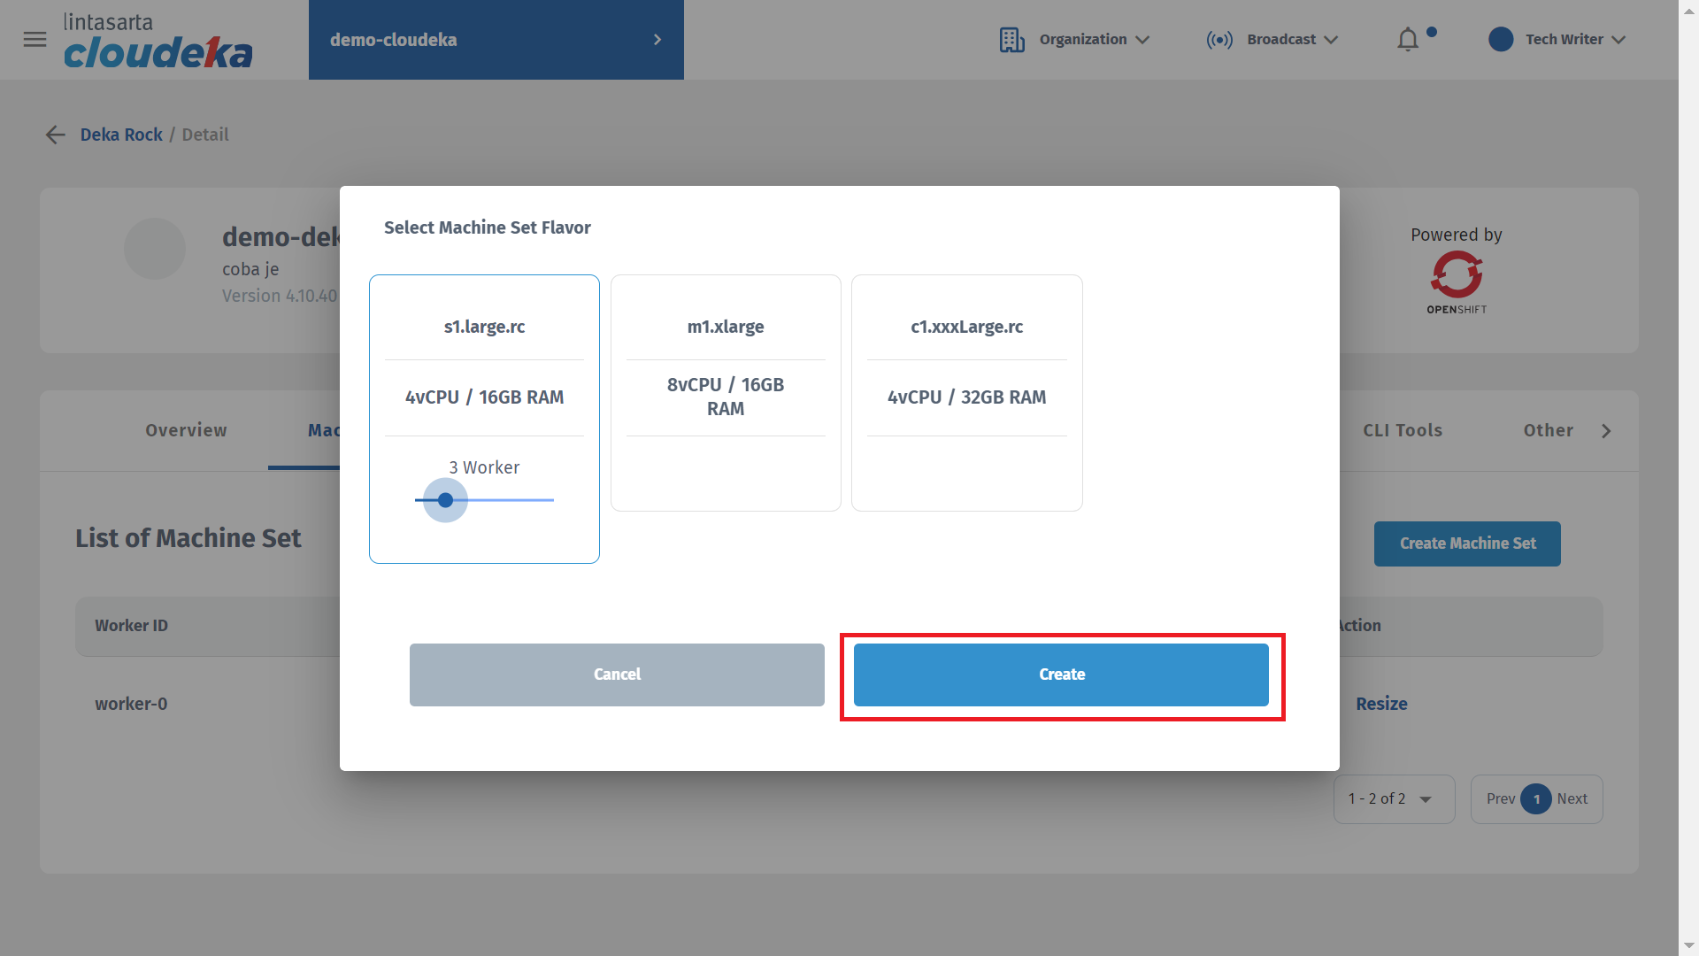Screen dimensions: 1699x956
Task: Select the c1.xxxLarge.rc flavor card
Action: click(x=966, y=392)
